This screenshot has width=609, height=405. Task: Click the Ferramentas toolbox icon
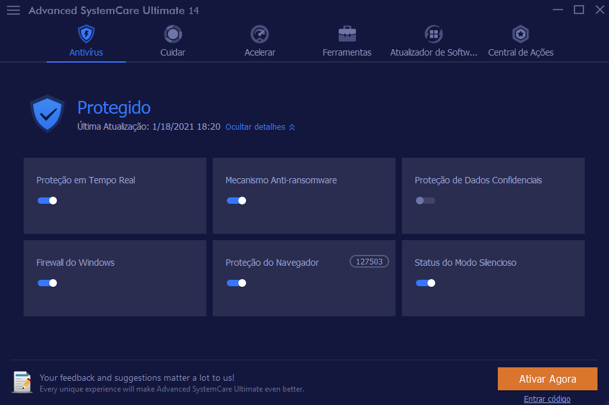pos(347,34)
